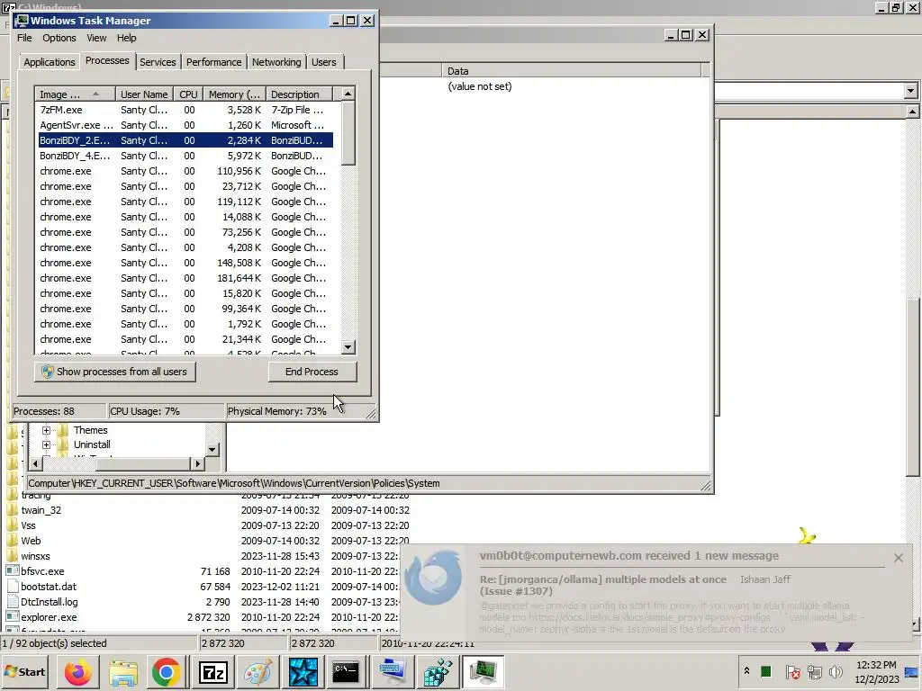This screenshot has width=922, height=691.
Task: Click the Data column header in Registry Editor
Action: tap(572, 71)
